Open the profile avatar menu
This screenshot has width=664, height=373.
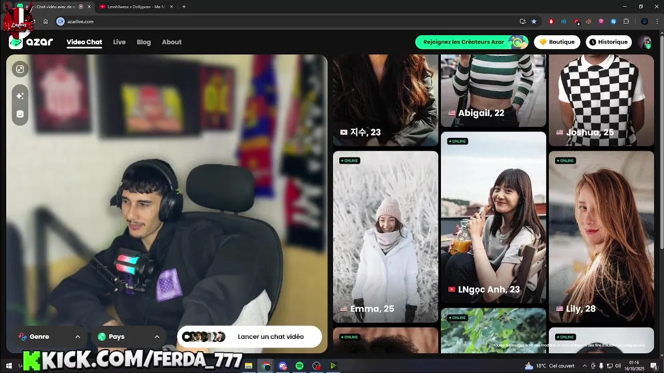point(645,42)
